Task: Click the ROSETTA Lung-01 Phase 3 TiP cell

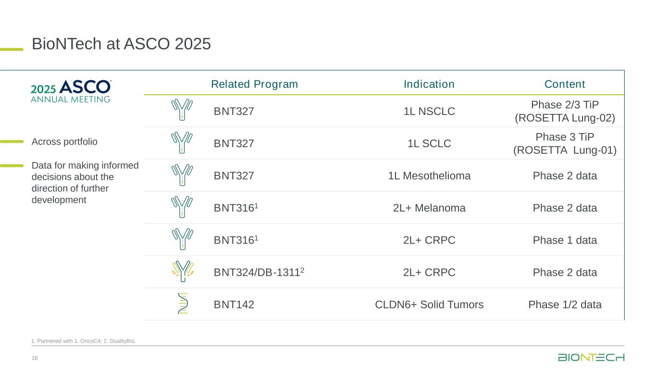Action: pyautogui.click(x=565, y=143)
